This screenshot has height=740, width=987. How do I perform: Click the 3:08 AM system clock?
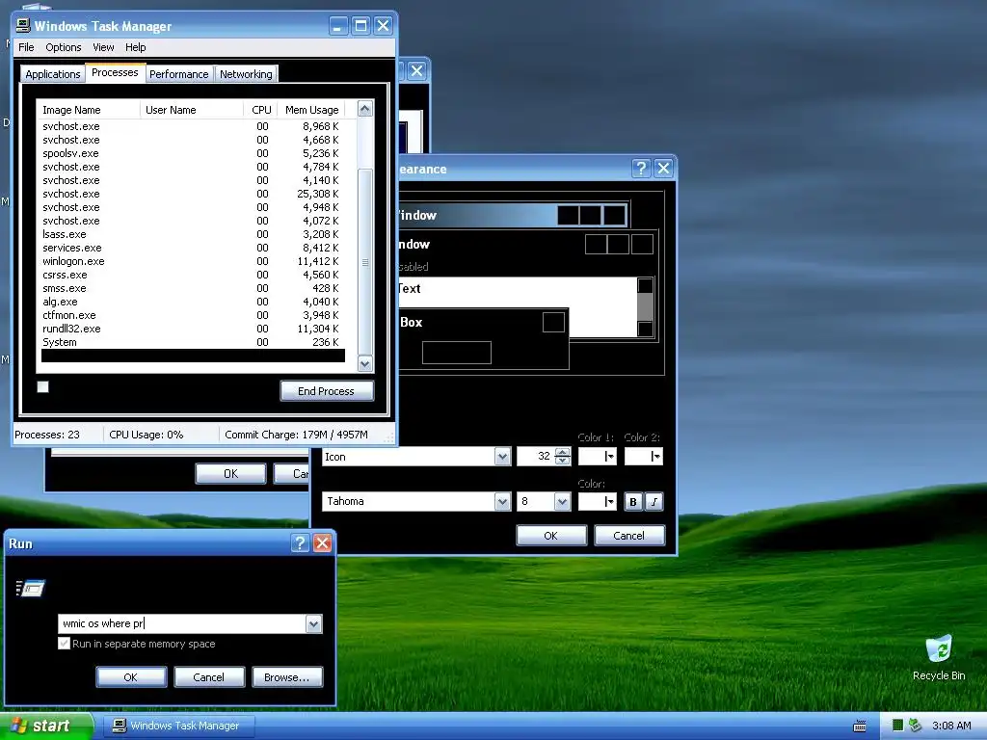951,726
